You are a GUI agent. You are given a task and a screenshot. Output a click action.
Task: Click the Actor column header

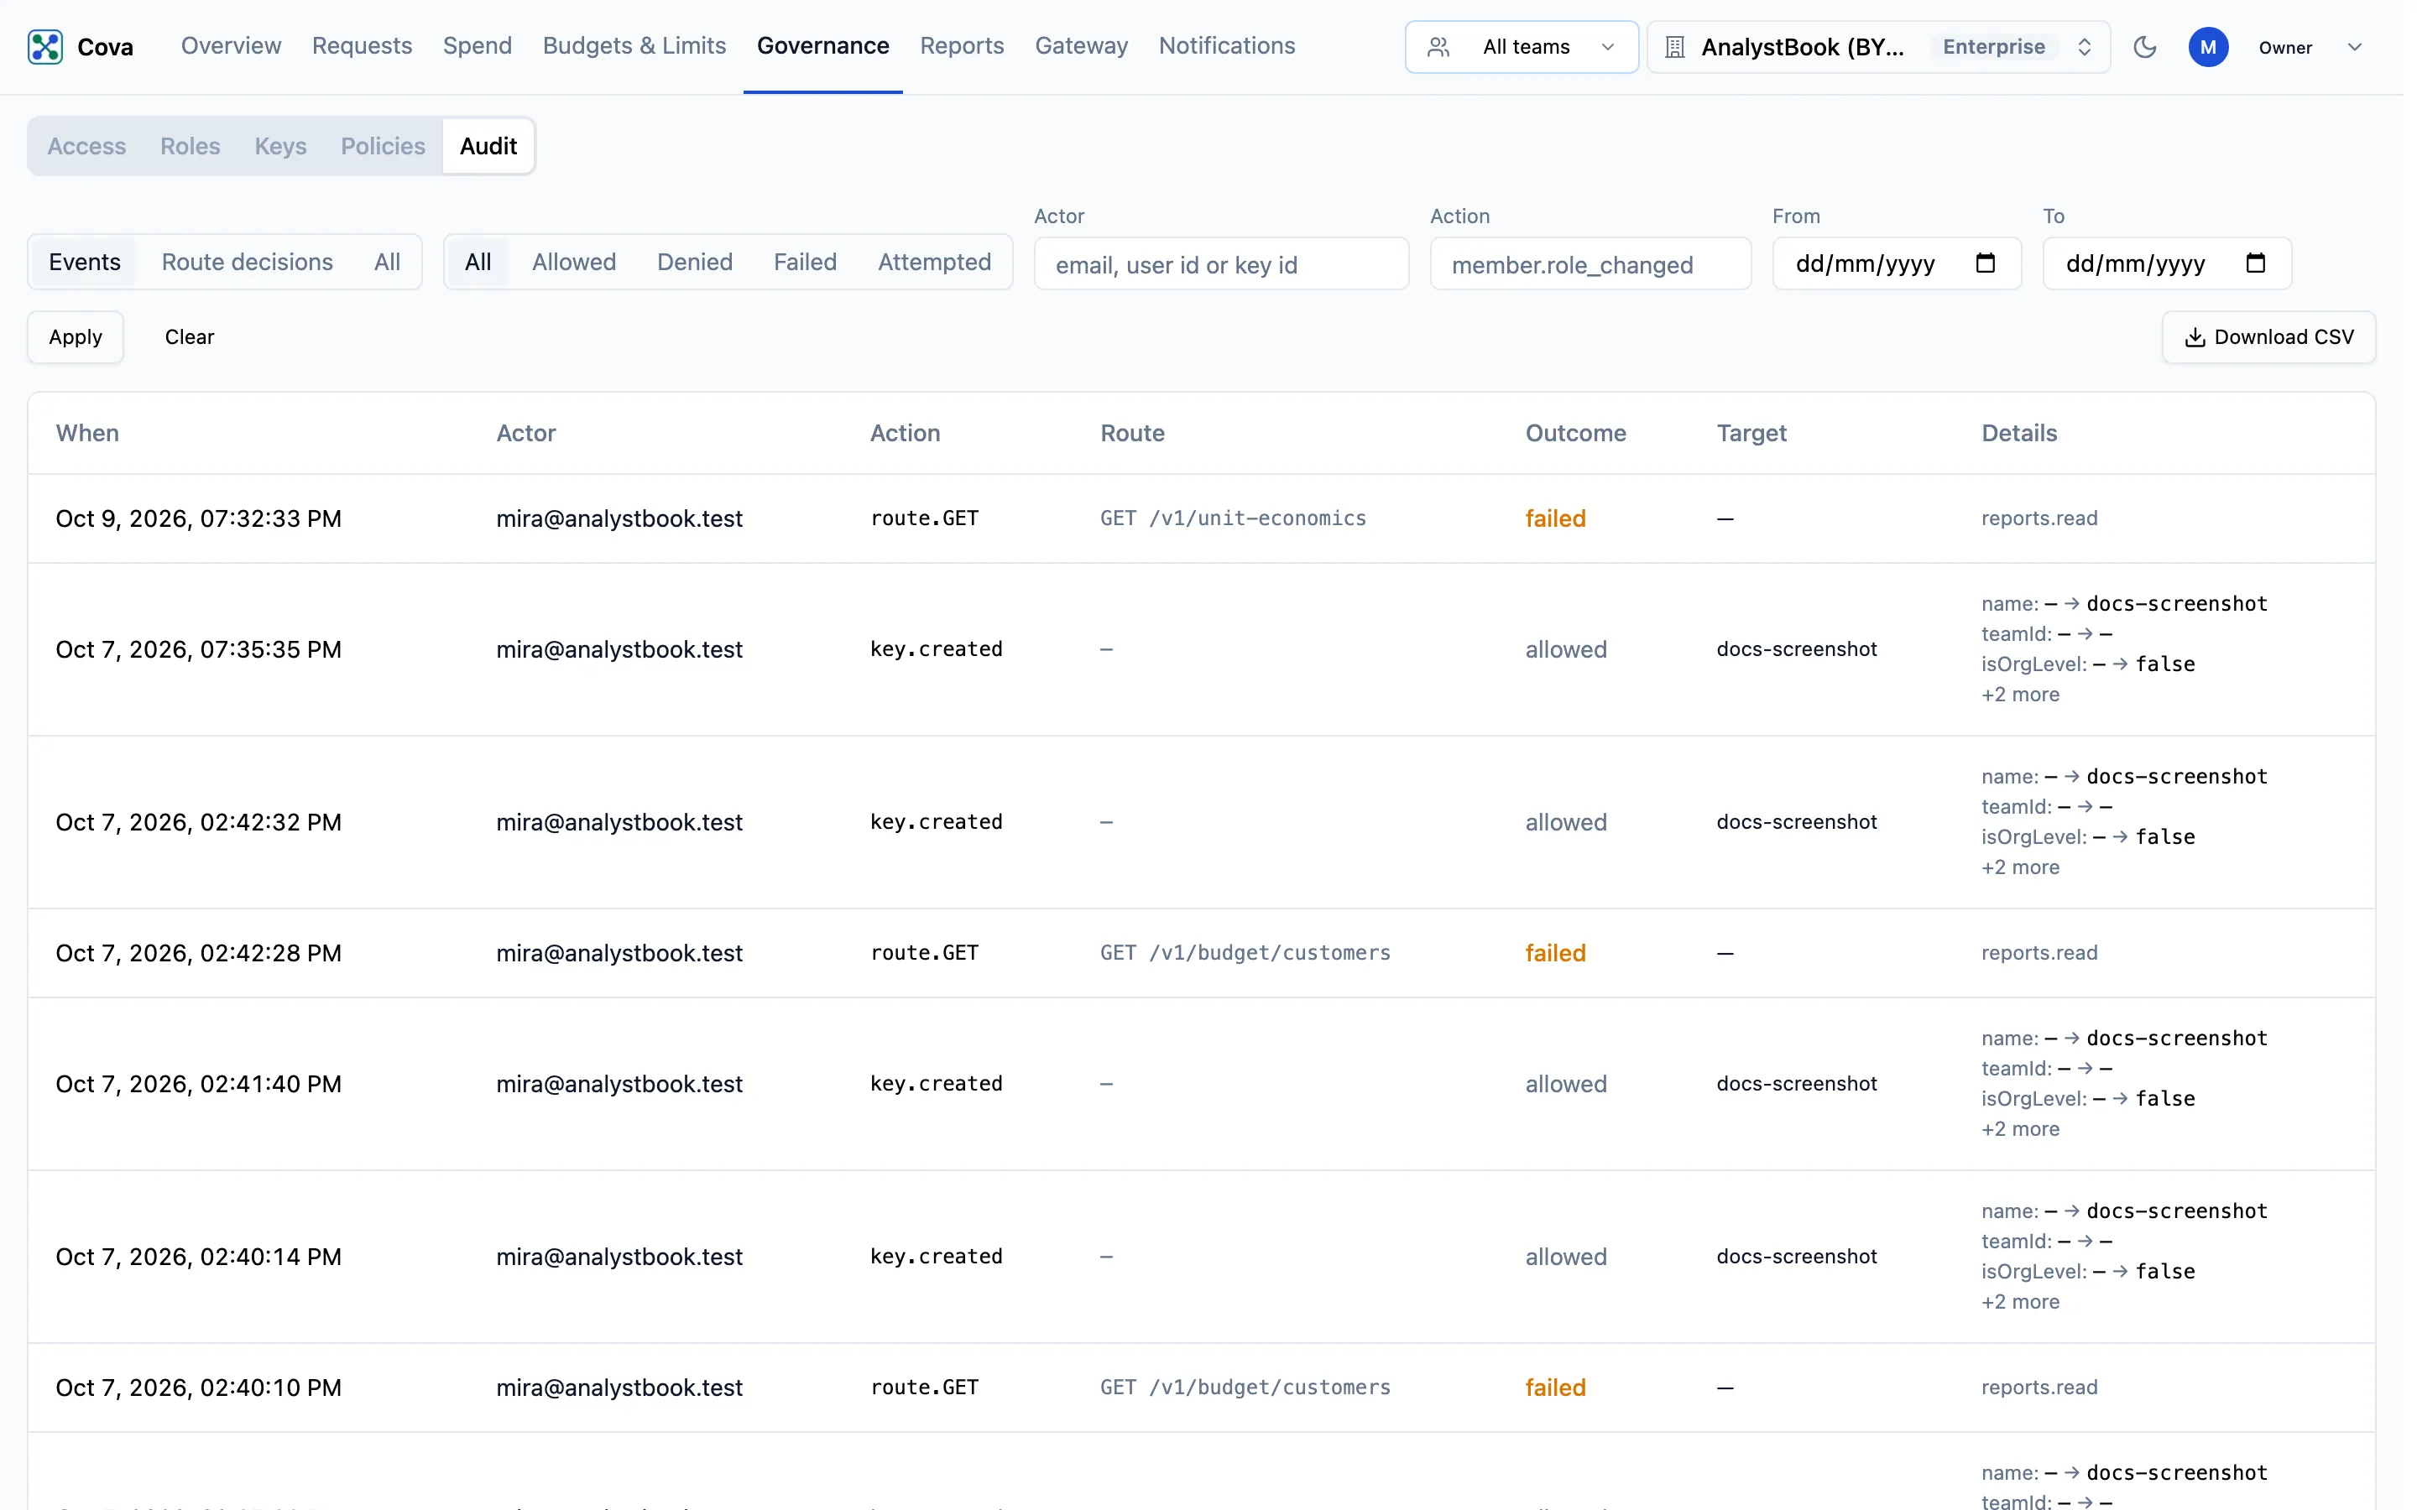coord(526,432)
